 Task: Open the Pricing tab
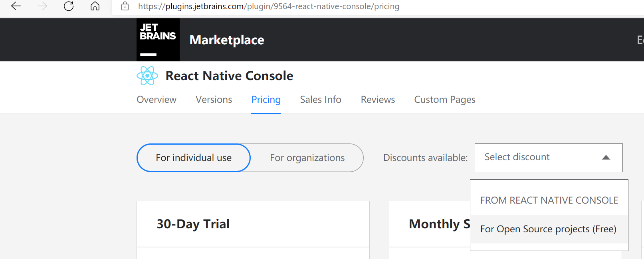[x=266, y=100]
